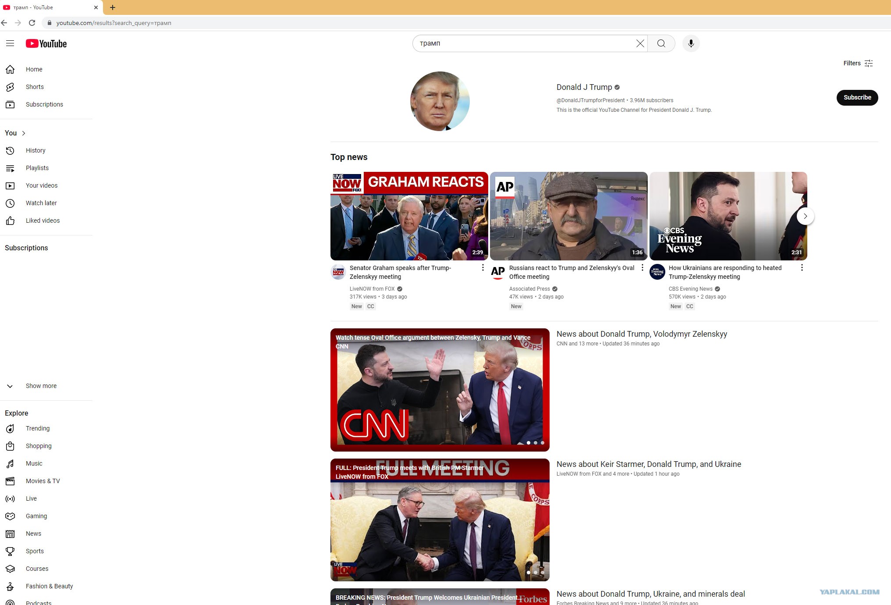Image resolution: width=891 pixels, height=605 pixels.
Task: Click the Subscriptions icon in the sidebar
Action: click(10, 104)
